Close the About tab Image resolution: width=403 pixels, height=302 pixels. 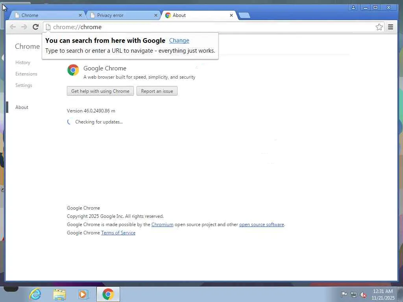click(x=231, y=15)
